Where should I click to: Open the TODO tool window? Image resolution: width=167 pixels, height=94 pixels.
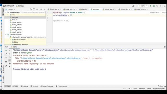pos(15,86)
